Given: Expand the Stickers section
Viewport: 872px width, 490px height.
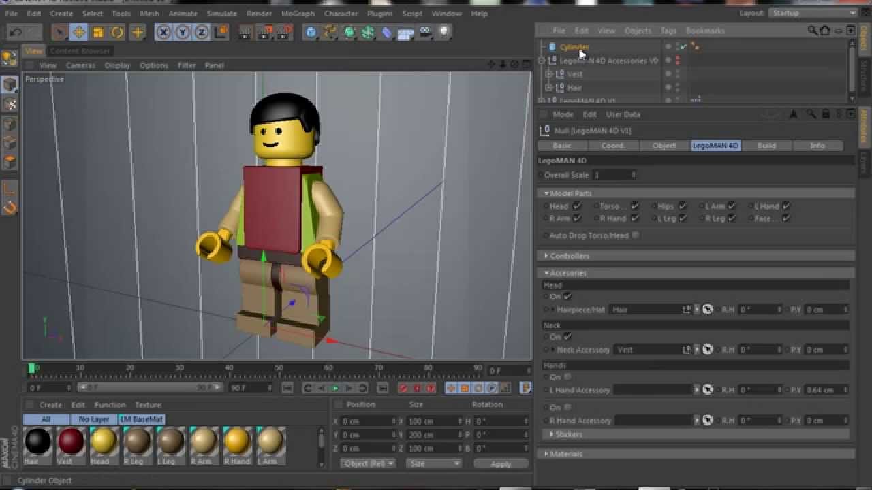Looking at the screenshot, I should click(696, 434).
